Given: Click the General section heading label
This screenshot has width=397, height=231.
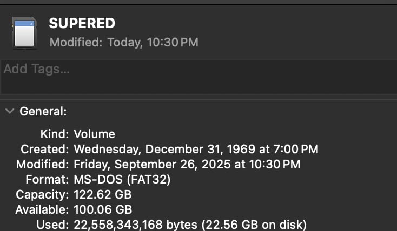Looking at the screenshot, I should coord(43,112).
